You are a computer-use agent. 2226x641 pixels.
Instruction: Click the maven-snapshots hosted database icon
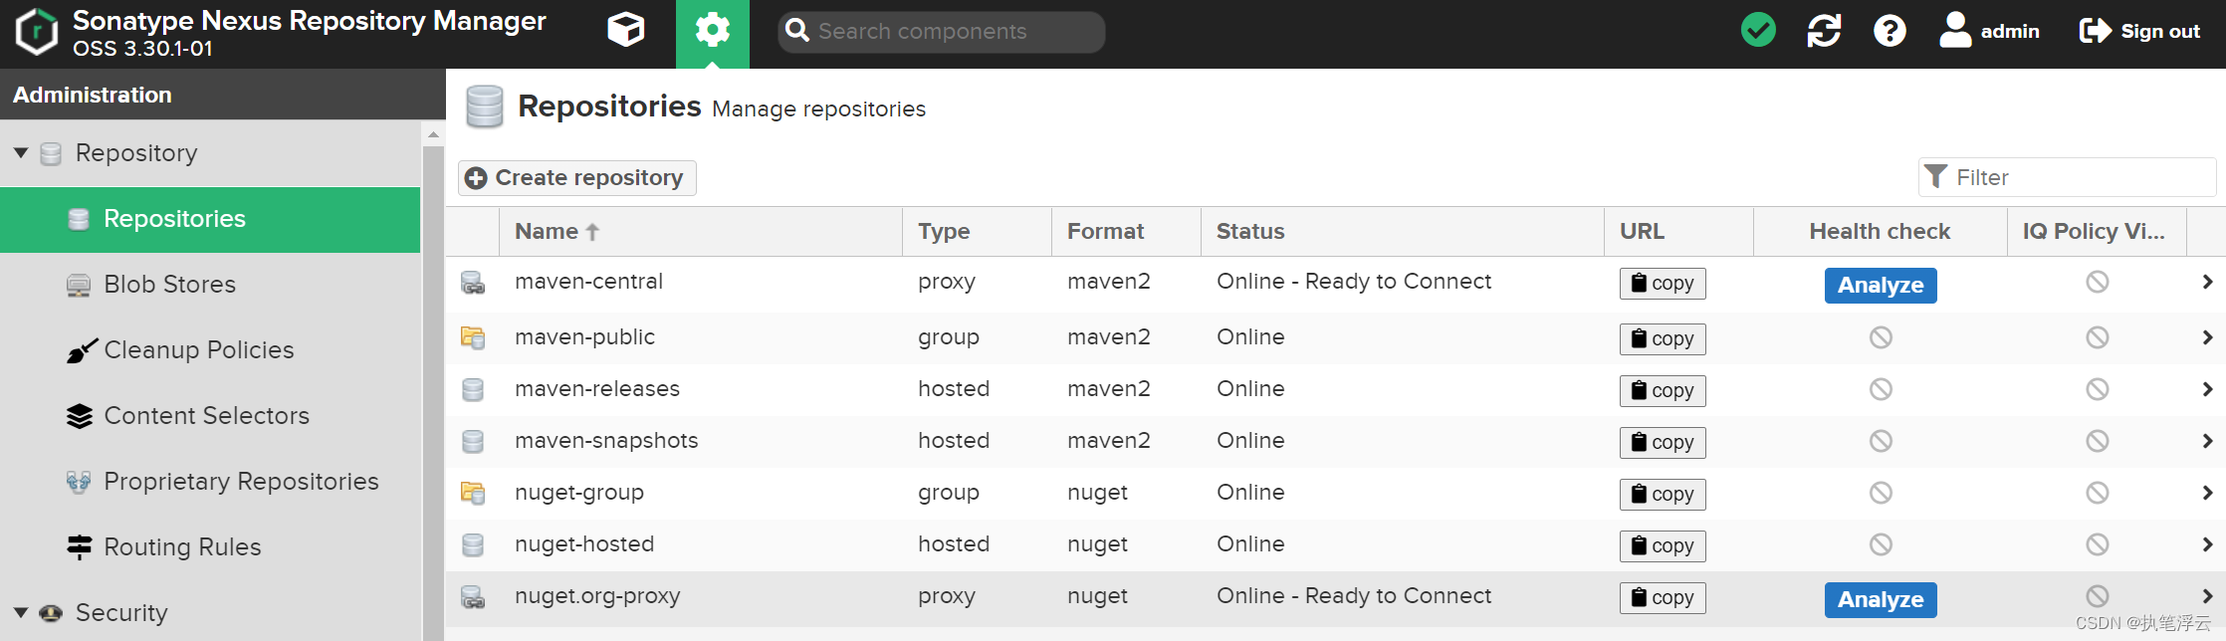pos(473,442)
